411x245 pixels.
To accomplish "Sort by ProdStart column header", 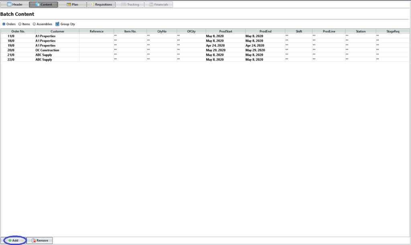I will [226, 31].
